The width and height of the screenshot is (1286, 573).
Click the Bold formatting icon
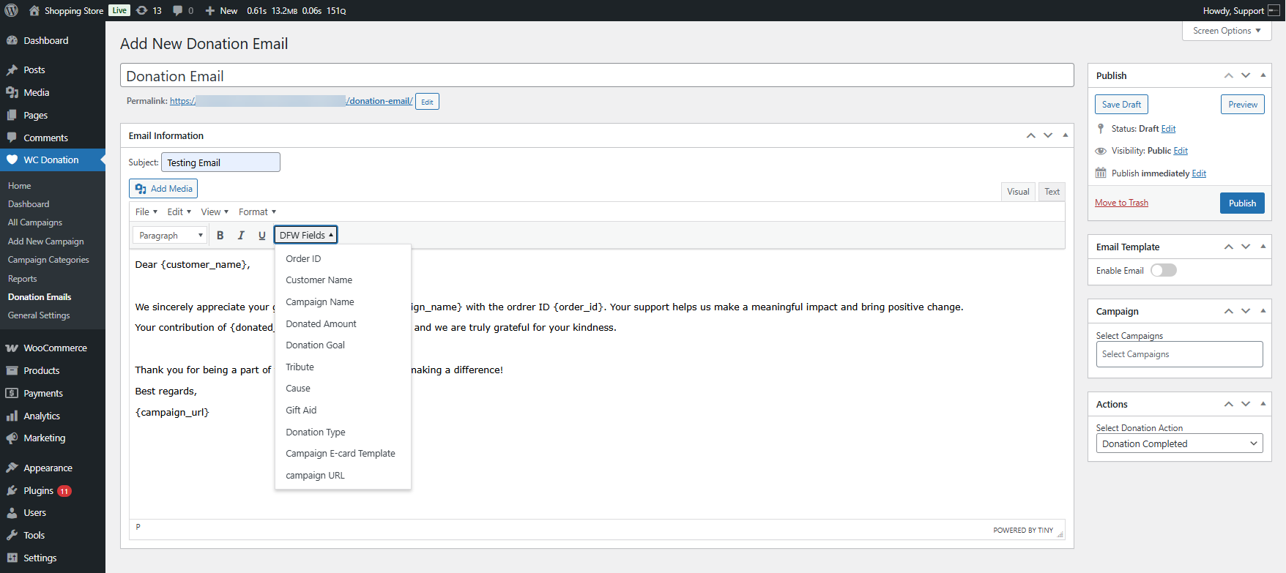click(220, 236)
